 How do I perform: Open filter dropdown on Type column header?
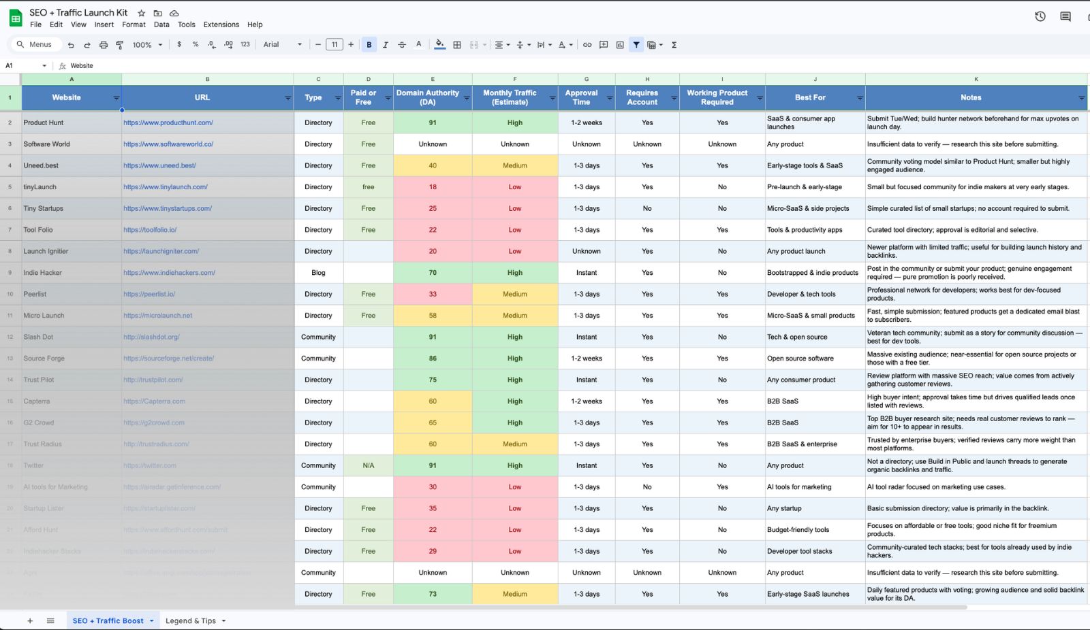(338, 98)
